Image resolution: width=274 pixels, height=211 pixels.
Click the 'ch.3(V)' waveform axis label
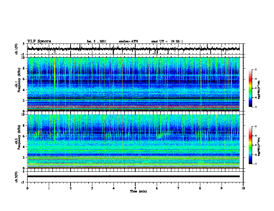pos(17,177)
